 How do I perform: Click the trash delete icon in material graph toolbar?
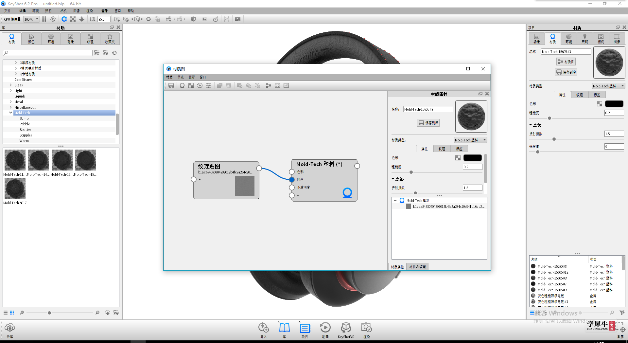tap(229, 85)
